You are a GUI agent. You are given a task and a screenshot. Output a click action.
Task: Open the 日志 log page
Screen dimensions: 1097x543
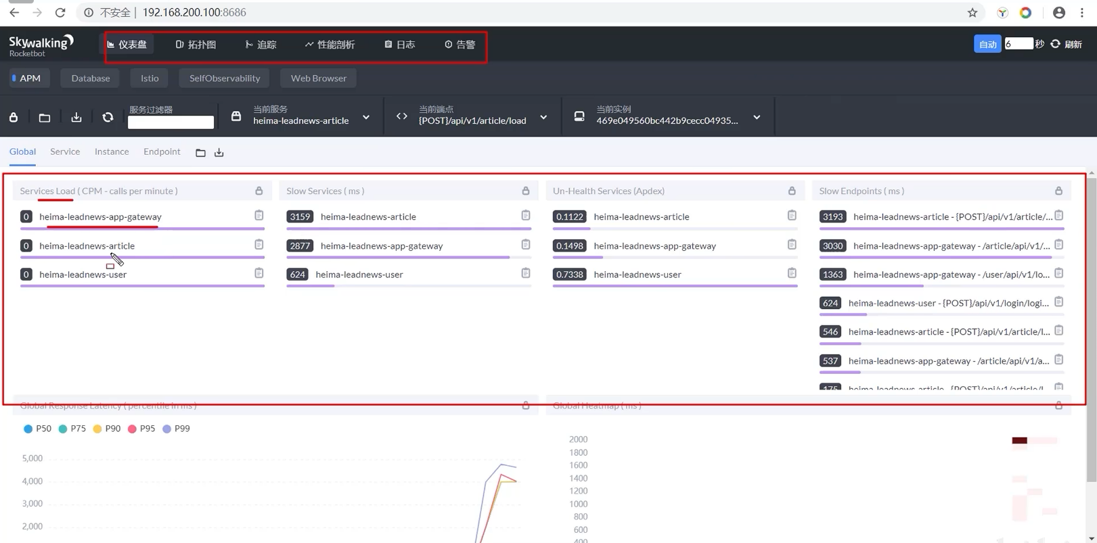[x=400, y=45]
